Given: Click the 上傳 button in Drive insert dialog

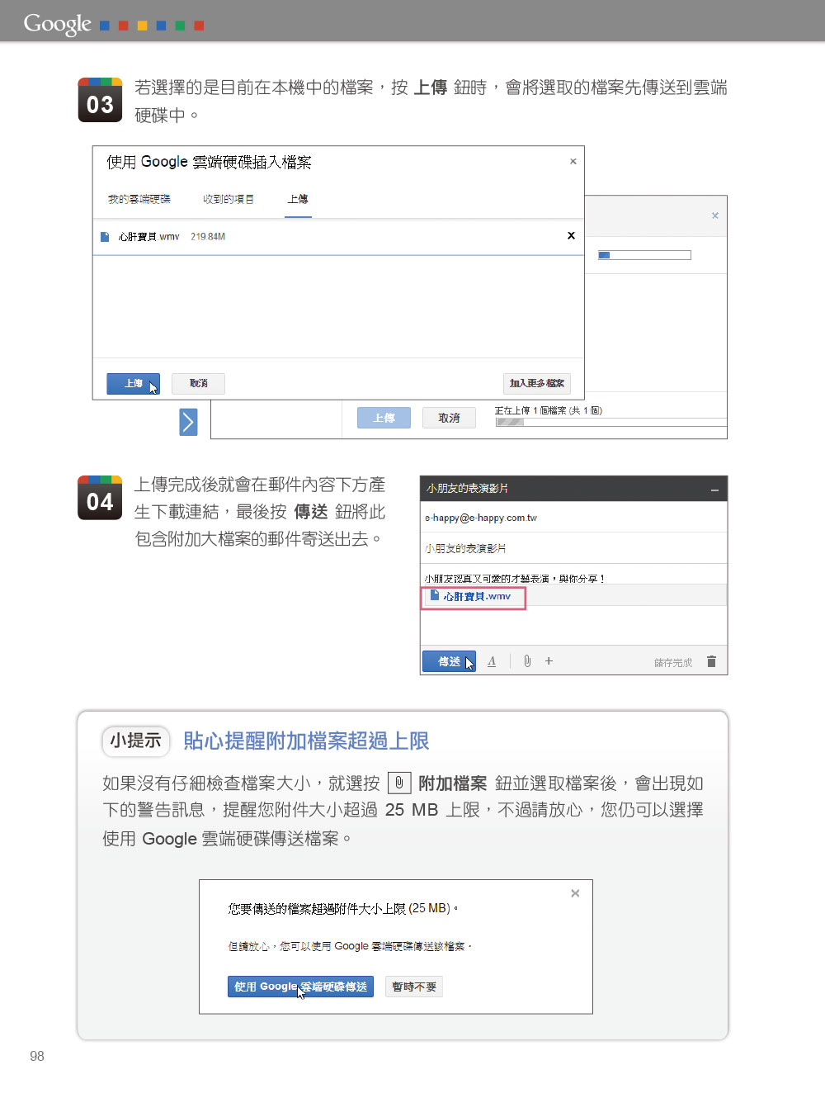Looking at the screenshot, I should pyautogui.click(x=133, y=383).
